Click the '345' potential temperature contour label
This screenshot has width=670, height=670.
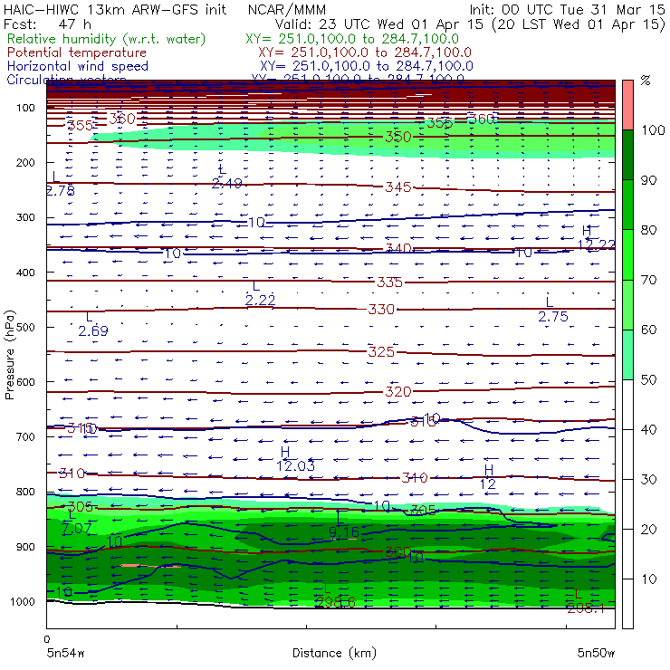point(398,187)
